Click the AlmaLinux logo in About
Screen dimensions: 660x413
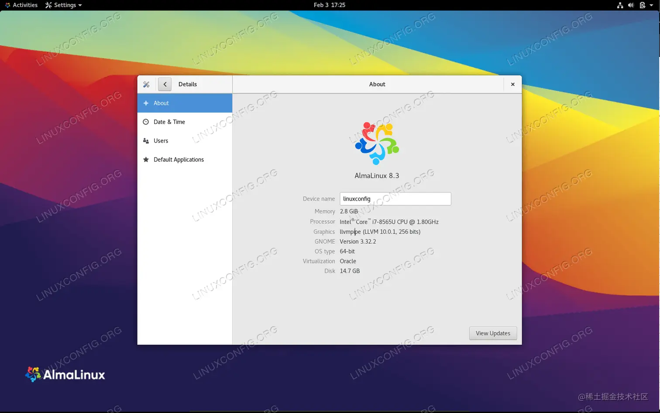pos(377,143)
